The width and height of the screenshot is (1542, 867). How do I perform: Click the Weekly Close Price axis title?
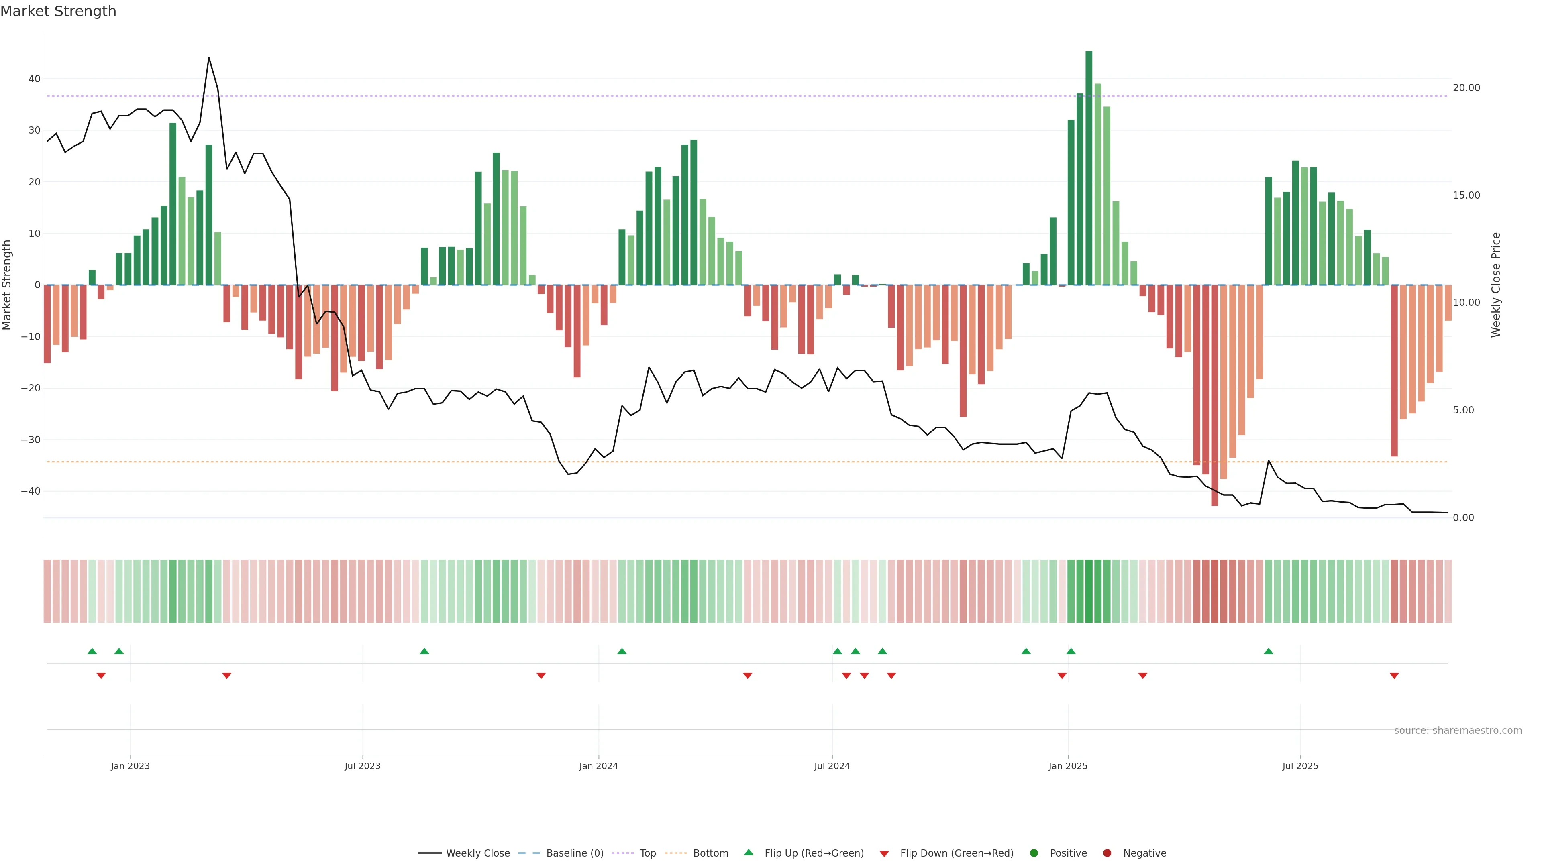[1496, 285]
